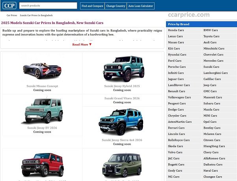The height and width of the screenshot is (181, 237).
Task: Select Infiniti Cars brand
Action: pyautogui.click(x=176, y=73)
